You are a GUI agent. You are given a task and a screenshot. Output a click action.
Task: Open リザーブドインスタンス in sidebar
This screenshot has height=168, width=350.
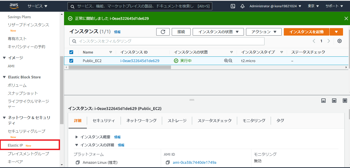tap(28, 25)
